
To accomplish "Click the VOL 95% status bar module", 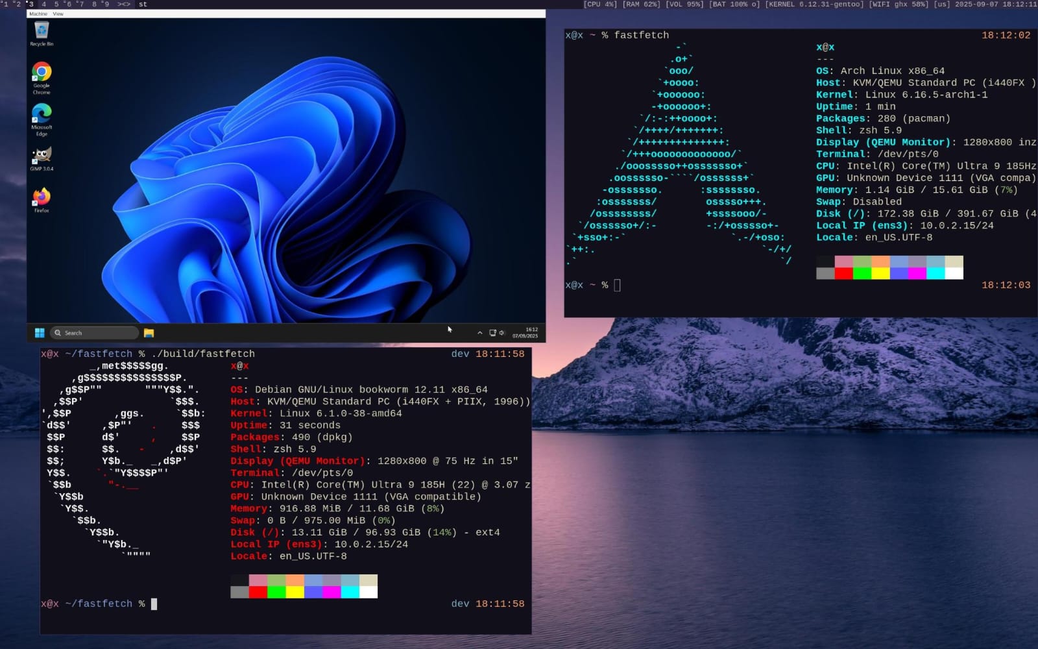I will tap(684, 4).
